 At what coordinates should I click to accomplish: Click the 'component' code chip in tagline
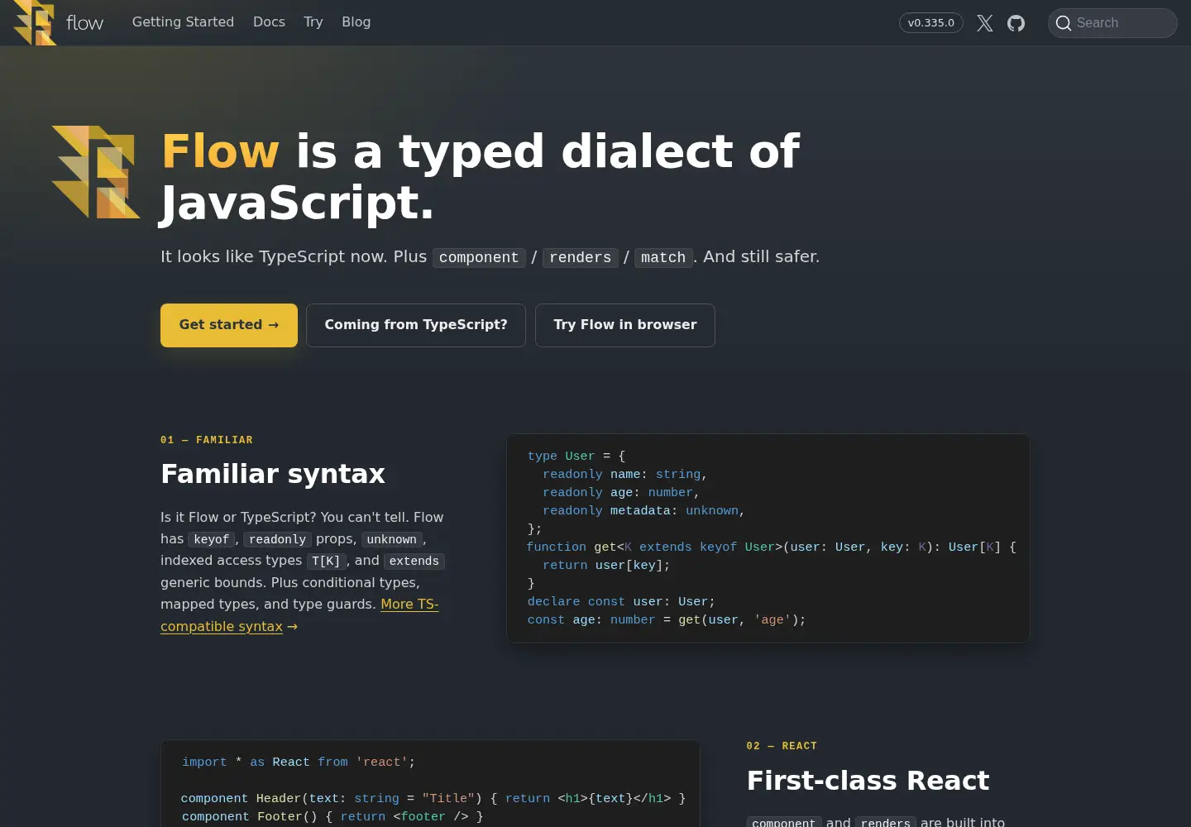pyautogui.click(x=479, y=257)
